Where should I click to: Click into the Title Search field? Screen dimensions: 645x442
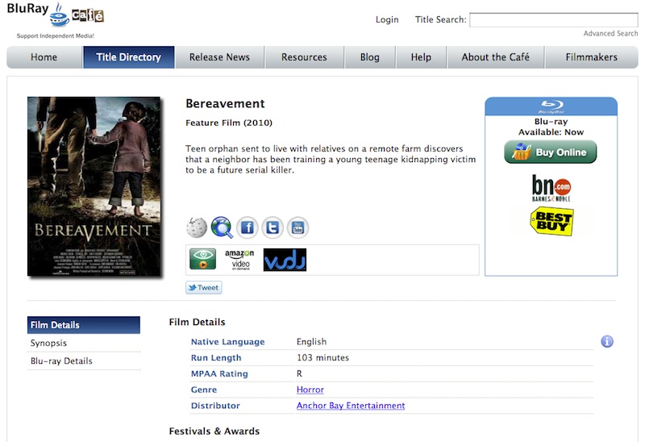[x=553, y=20]
